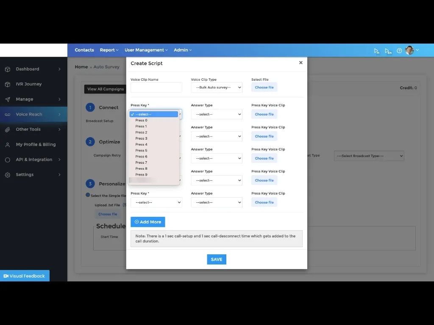Select the Voice Reach voicemail icon
434x325 pixels.
click(8, 114)
